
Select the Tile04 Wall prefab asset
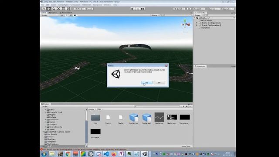coord(146,118)
